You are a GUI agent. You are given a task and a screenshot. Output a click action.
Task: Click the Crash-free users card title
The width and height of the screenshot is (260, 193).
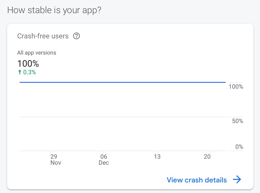(43, 36)
